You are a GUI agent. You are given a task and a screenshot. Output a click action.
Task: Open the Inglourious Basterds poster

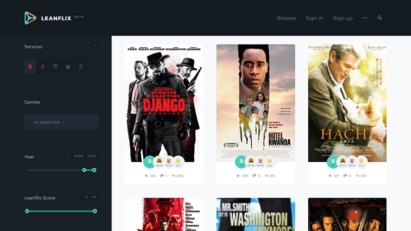click(164, 214)
